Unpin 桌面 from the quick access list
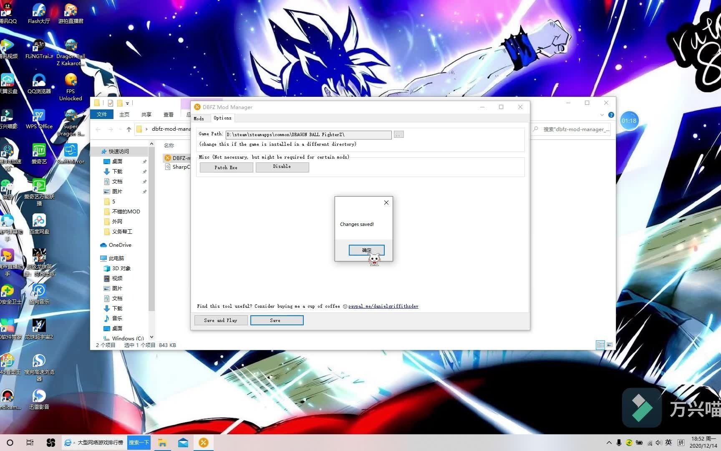 pos(145,161)
